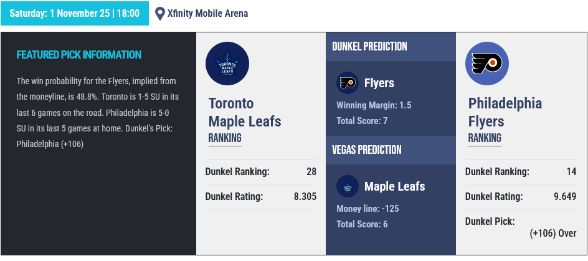The image size is (588, 261).
Task: Click the Featured Pick Information heading
Action: 79,55
